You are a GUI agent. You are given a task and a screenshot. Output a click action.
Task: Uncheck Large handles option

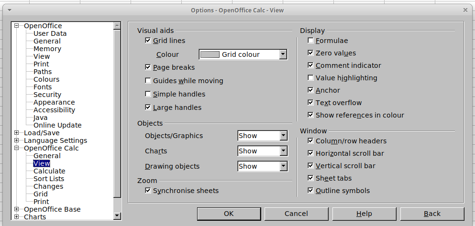(x=148, y=107)
